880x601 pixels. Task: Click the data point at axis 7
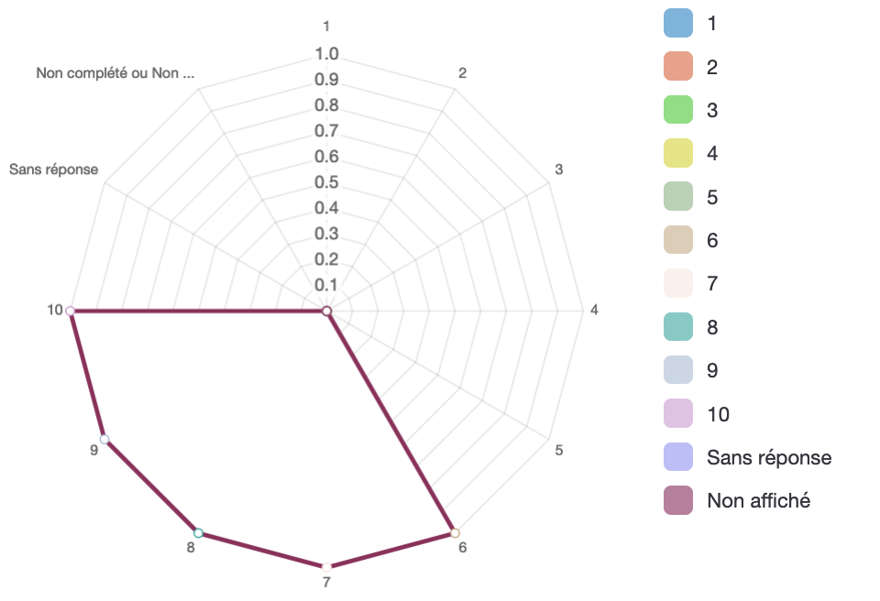tap(326, 567)
